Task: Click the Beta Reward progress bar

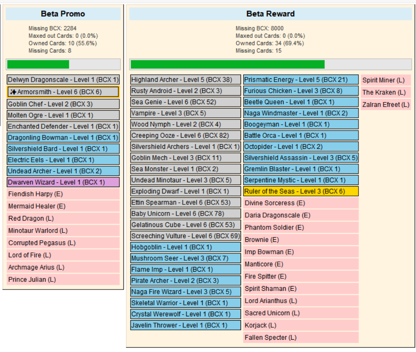Action: pos(270,64)
